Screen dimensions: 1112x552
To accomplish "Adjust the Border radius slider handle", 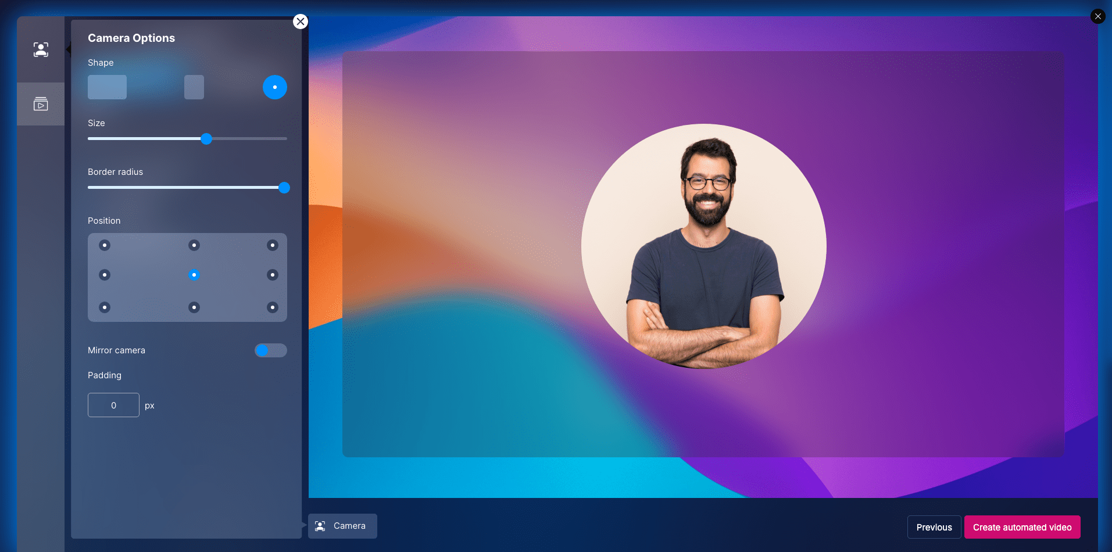I will pyautogui.click(x=284, y=188).
